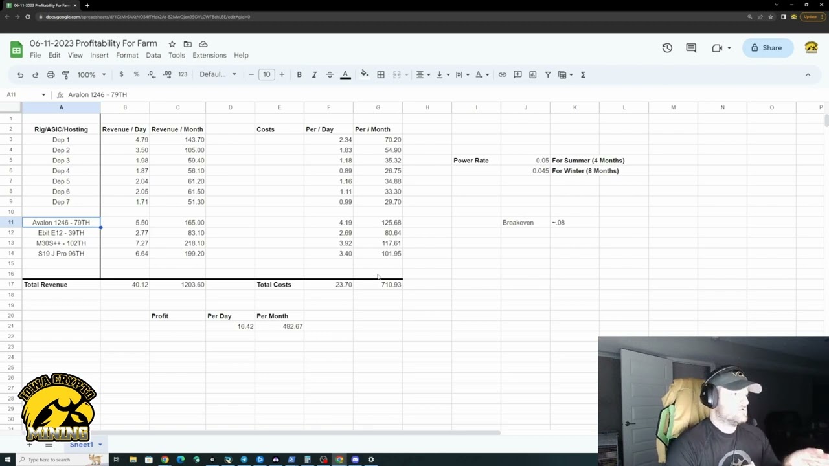The image size is (829, 466).
Task: Apply italic formatting
Action: click(314, 75)
